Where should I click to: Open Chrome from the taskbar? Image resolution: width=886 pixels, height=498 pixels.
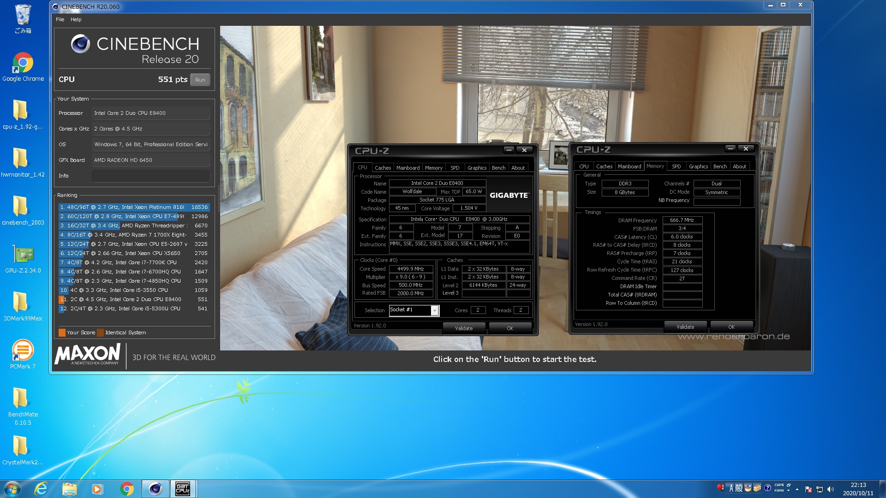click(126, 489)
